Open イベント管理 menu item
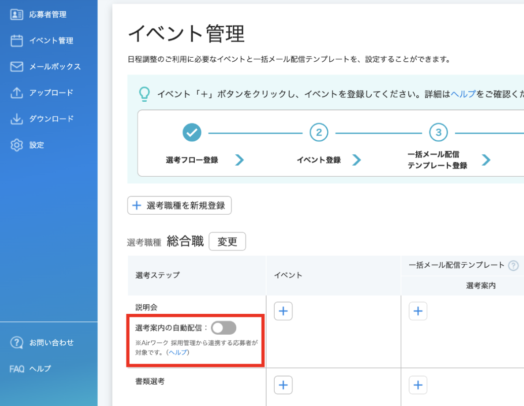The height and width of the screenshot is (406, 524). pos(51,40)
